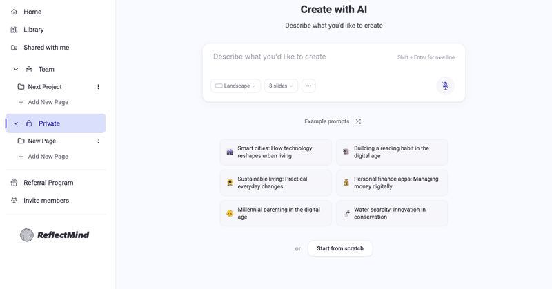The height and width of the screenshot is (289, 552).
Task: Click the Invite members icon
Action: pyautogui.click(x=14, y=200)
